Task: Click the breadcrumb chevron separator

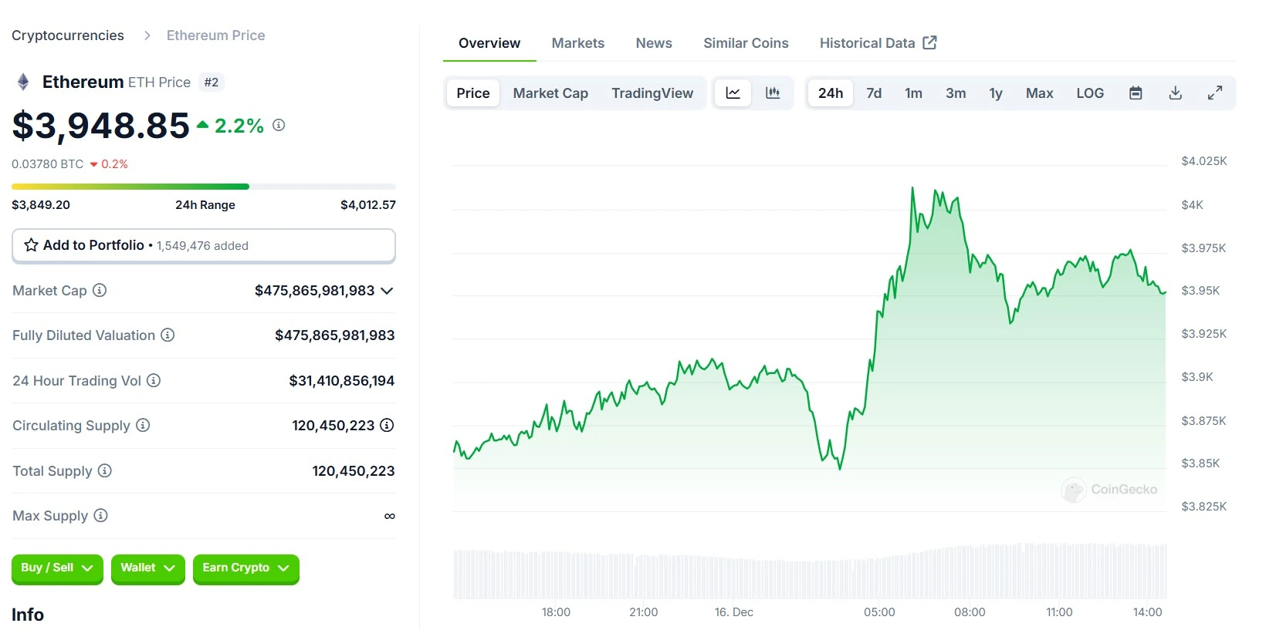Action: tap(147, 35)
